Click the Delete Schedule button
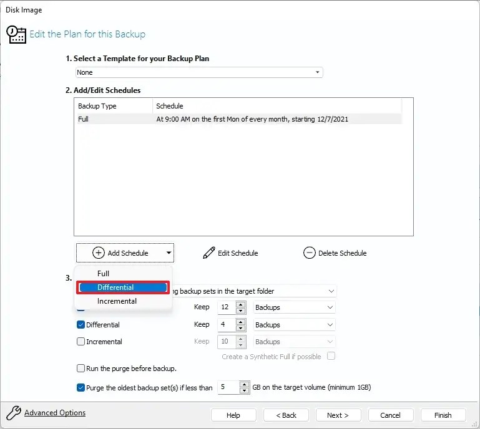 [335, 253]
